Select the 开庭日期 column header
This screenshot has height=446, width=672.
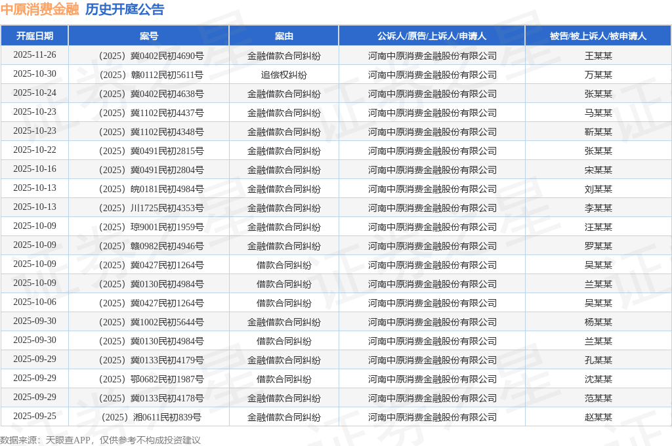[35, 36]
